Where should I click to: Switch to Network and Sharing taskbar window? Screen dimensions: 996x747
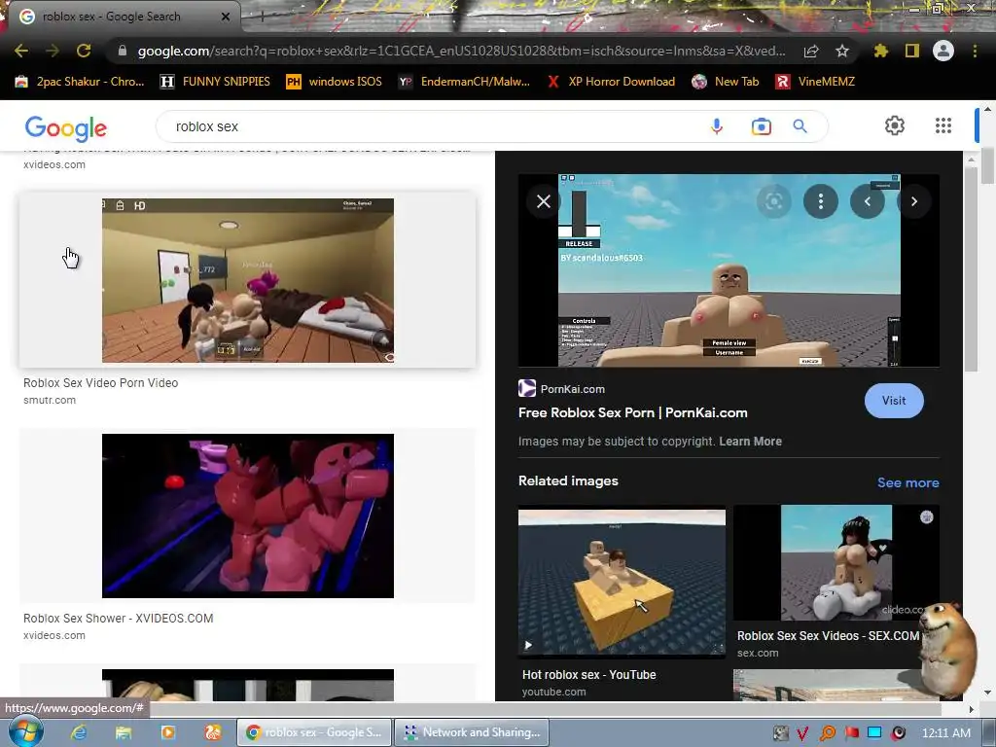tap(472, 732)
